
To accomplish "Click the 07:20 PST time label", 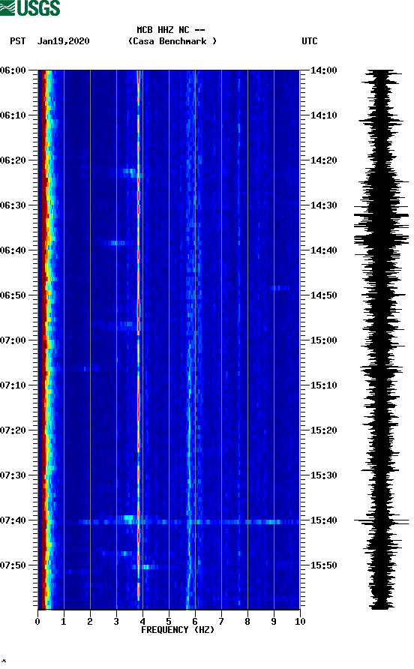I will [13, 430].
